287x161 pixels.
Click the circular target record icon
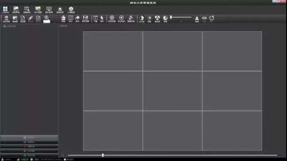(112, 19)
